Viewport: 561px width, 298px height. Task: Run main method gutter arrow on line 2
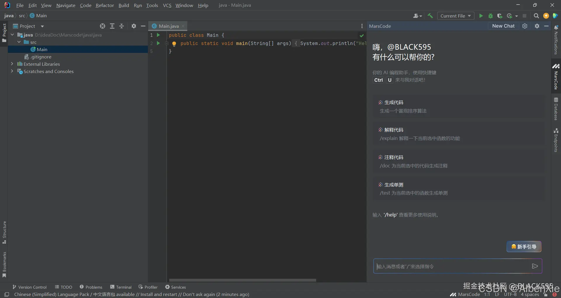[x=158, y=43]
